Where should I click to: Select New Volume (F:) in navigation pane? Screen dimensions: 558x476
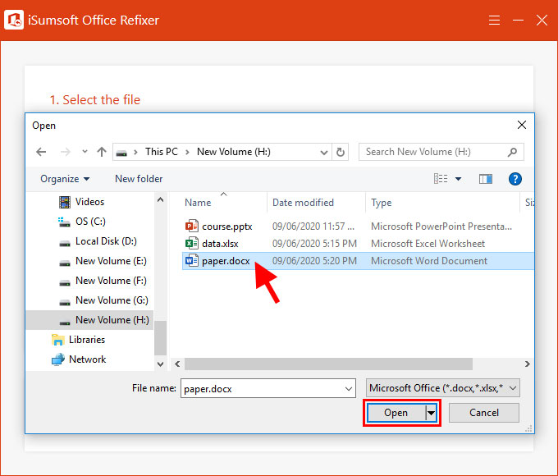point(111,281)
